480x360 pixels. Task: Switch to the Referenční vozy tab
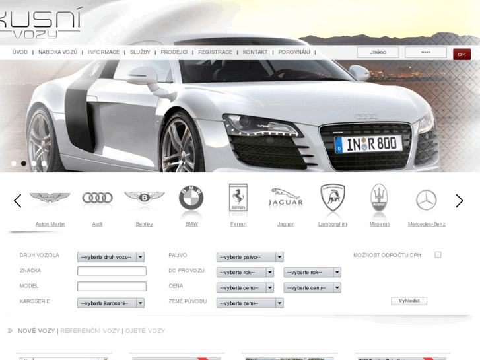(90, 331)
